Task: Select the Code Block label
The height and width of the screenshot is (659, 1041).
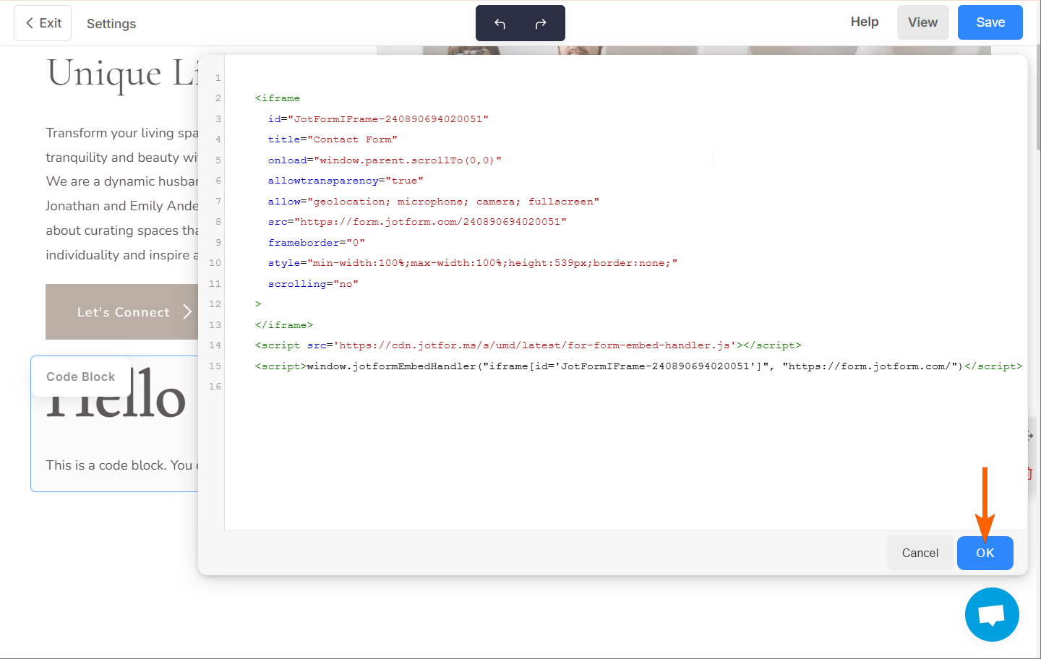Action: [81, 376]
